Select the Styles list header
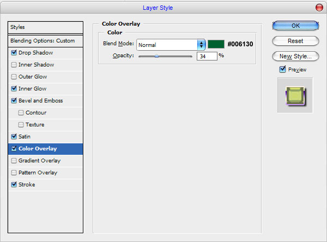Screen dimensions: 327x242 45,27
